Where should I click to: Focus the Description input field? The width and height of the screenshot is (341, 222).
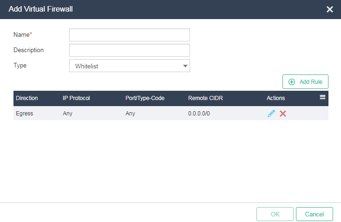[x=130, y=50]
